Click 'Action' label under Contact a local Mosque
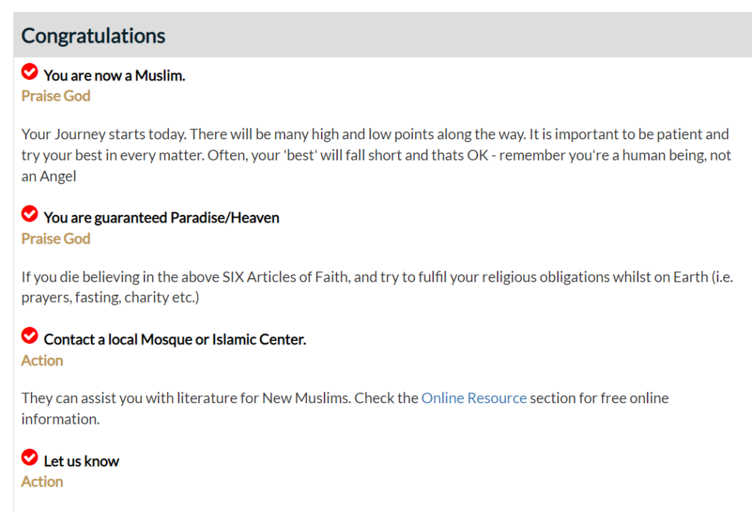Image resolution: width=752 pixels, height=511 pixels. coord(42,360)
